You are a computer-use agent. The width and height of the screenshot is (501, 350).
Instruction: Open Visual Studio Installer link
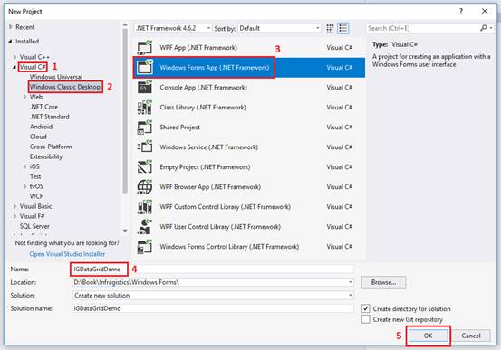pos(67,254)
